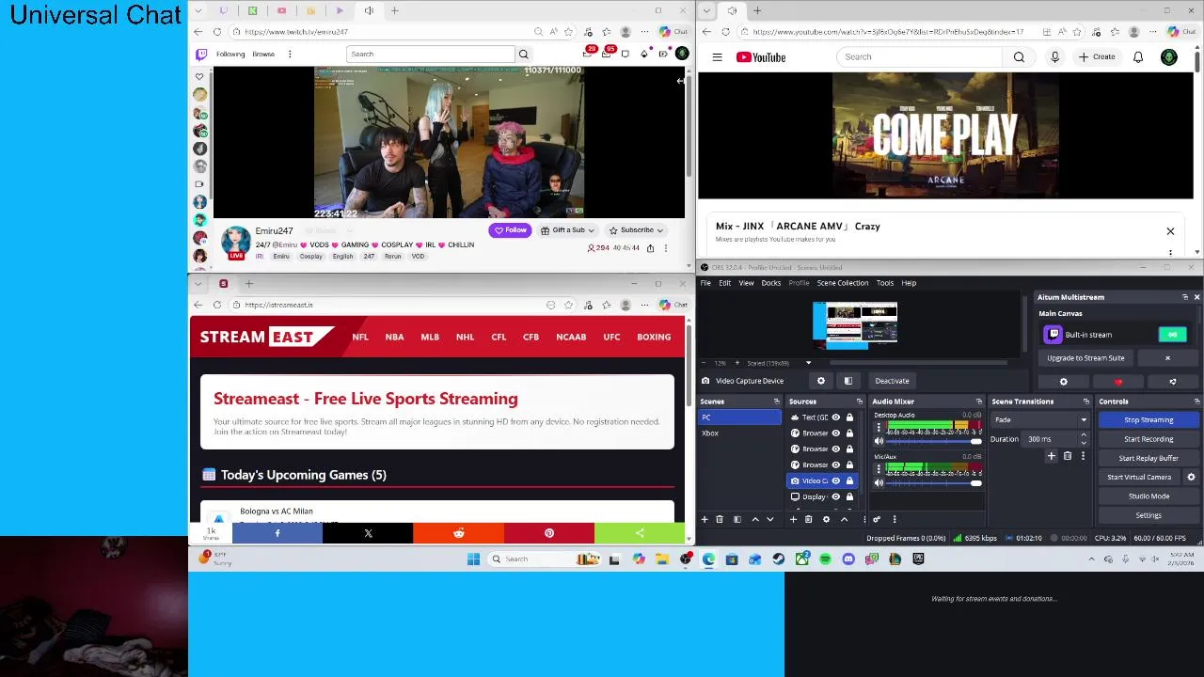Image resolution: width=1204 pixels, height=677 pixels.
Task: Delete scene transition trash icon
Action: pos(1067,456)
